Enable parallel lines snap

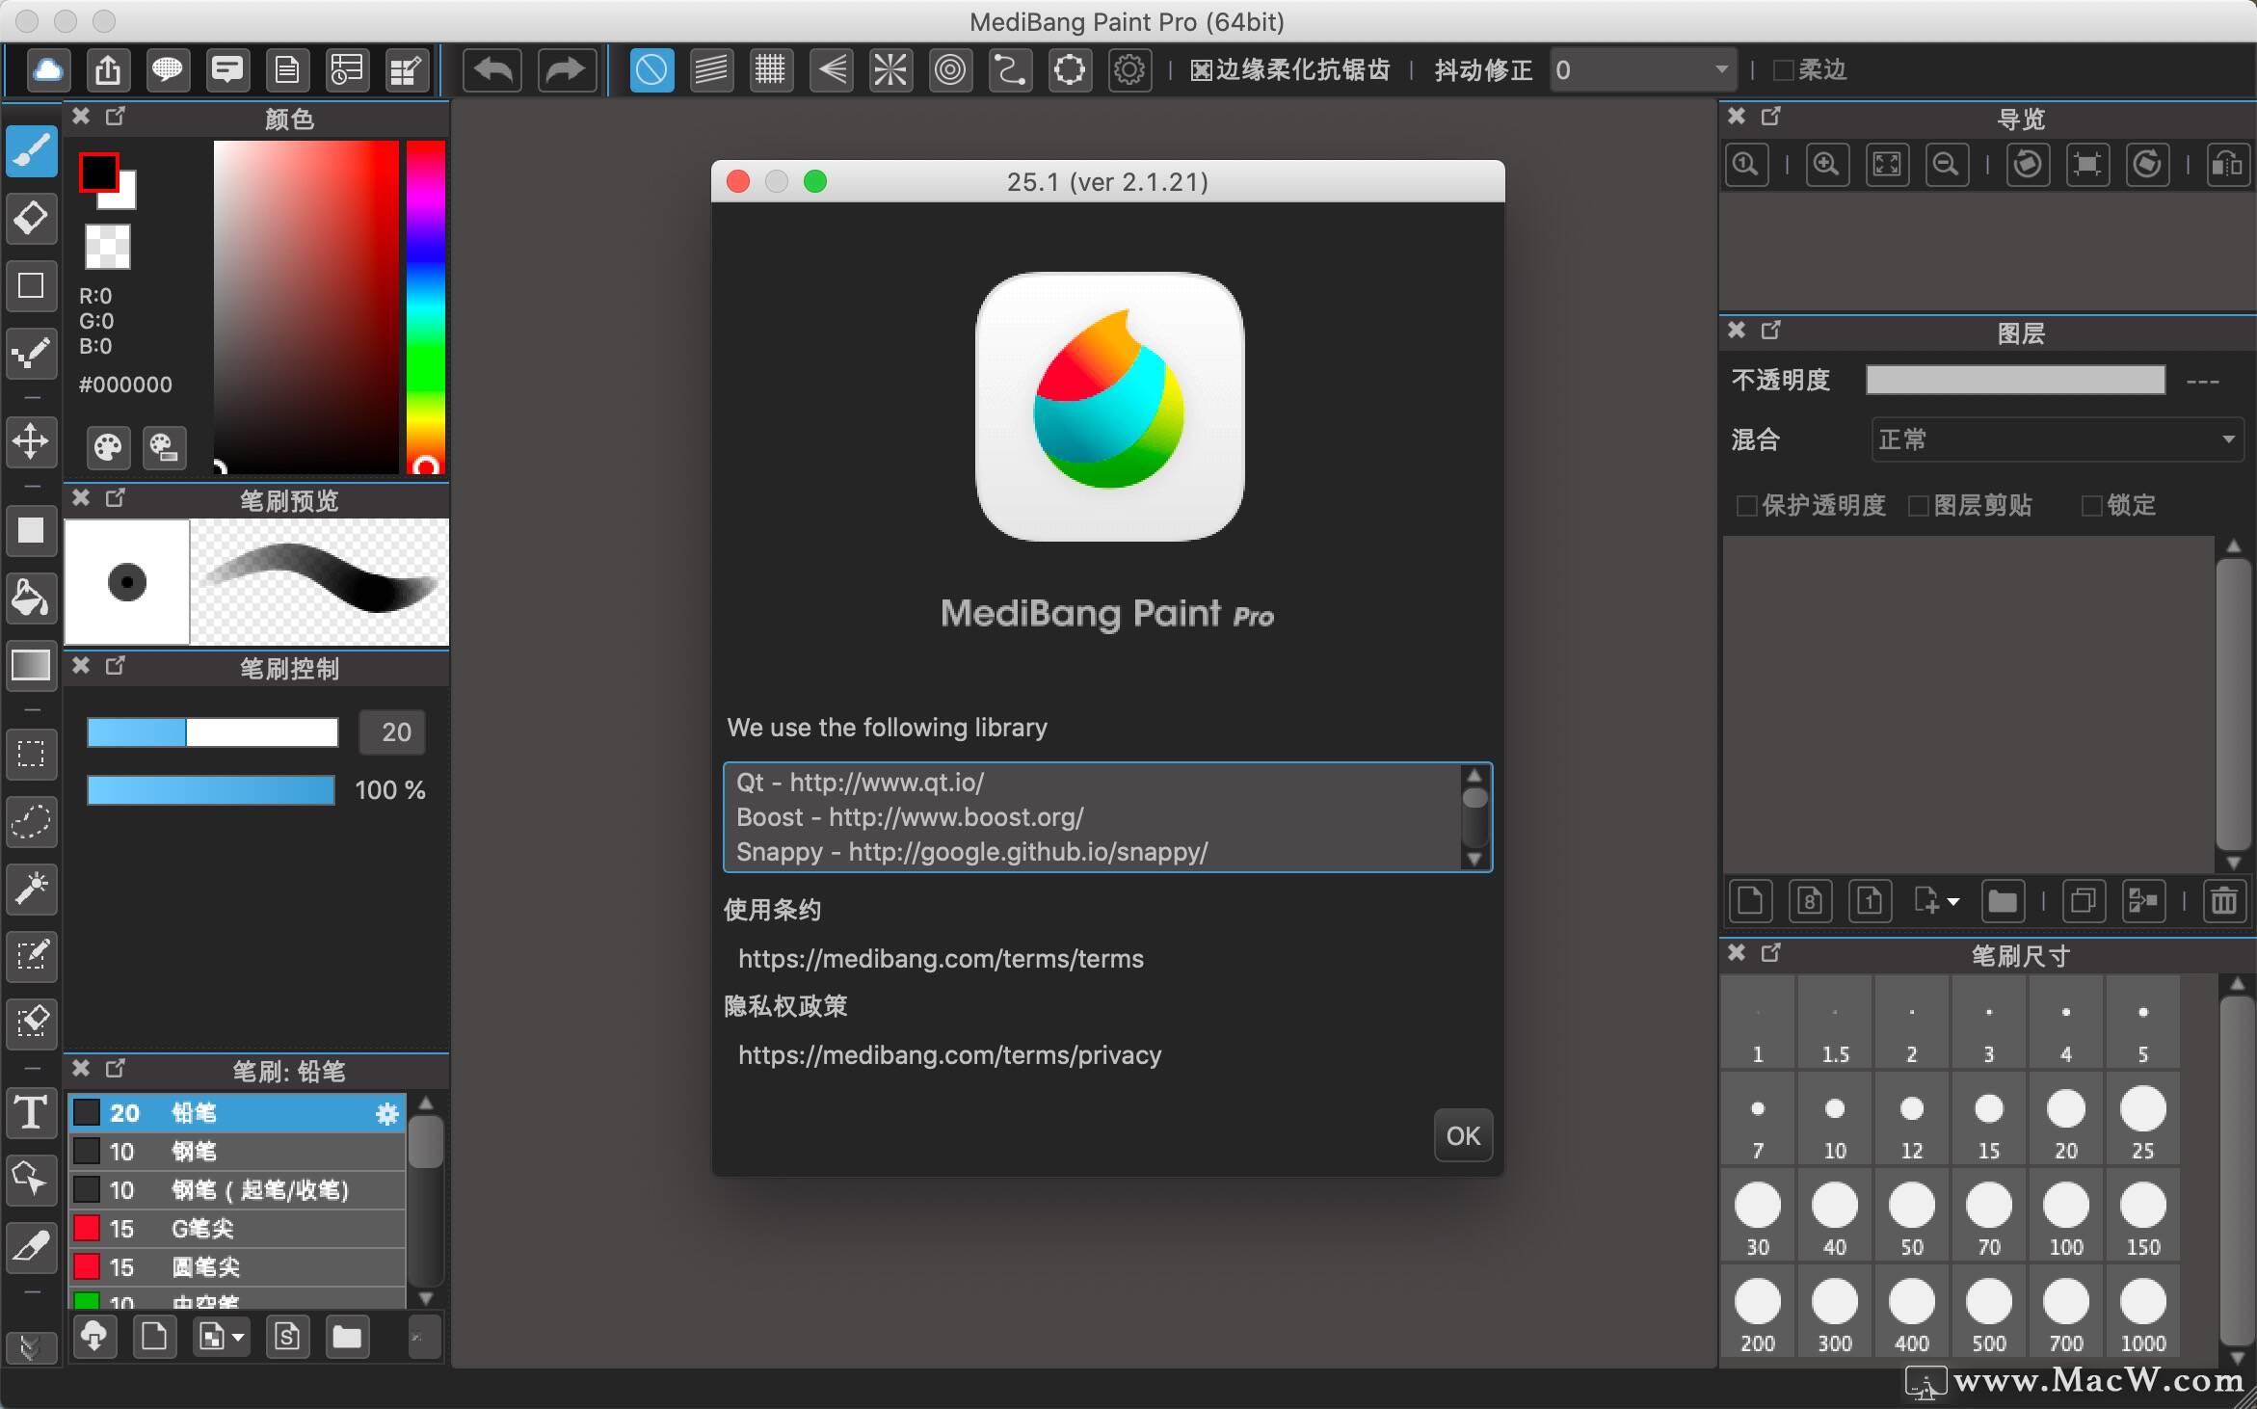click(x=711, y=69)
